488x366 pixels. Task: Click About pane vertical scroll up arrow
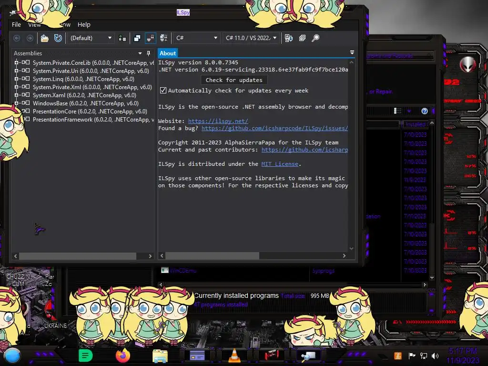pyautogui.click(x=351, y=62)
